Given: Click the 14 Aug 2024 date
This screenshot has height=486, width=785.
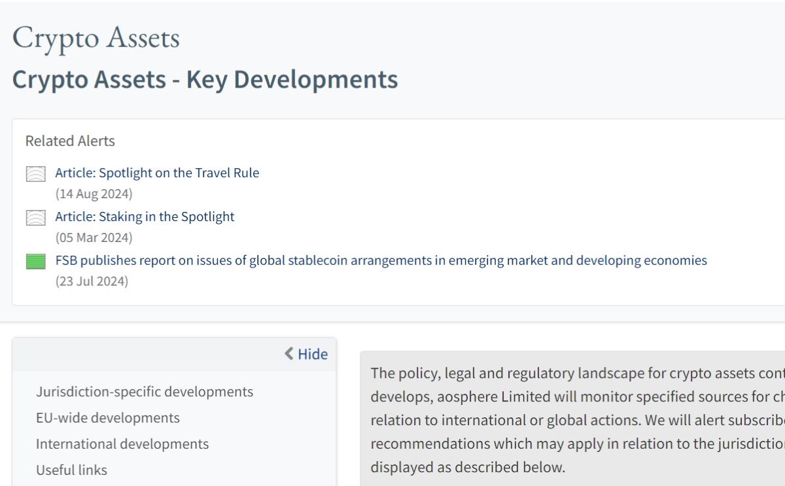Looking at the screenshot, I should (94, 194).
